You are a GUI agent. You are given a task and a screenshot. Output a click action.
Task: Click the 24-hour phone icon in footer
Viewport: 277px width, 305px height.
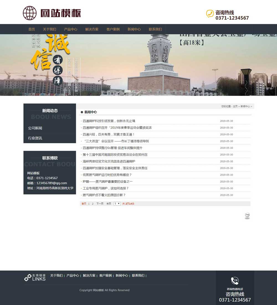pos(235,280)
